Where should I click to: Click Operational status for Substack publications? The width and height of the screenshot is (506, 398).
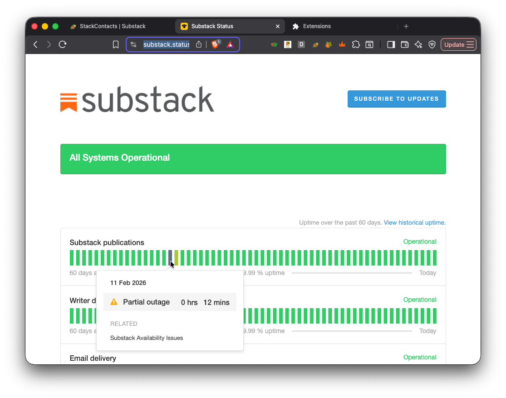[x=419, y=241]
